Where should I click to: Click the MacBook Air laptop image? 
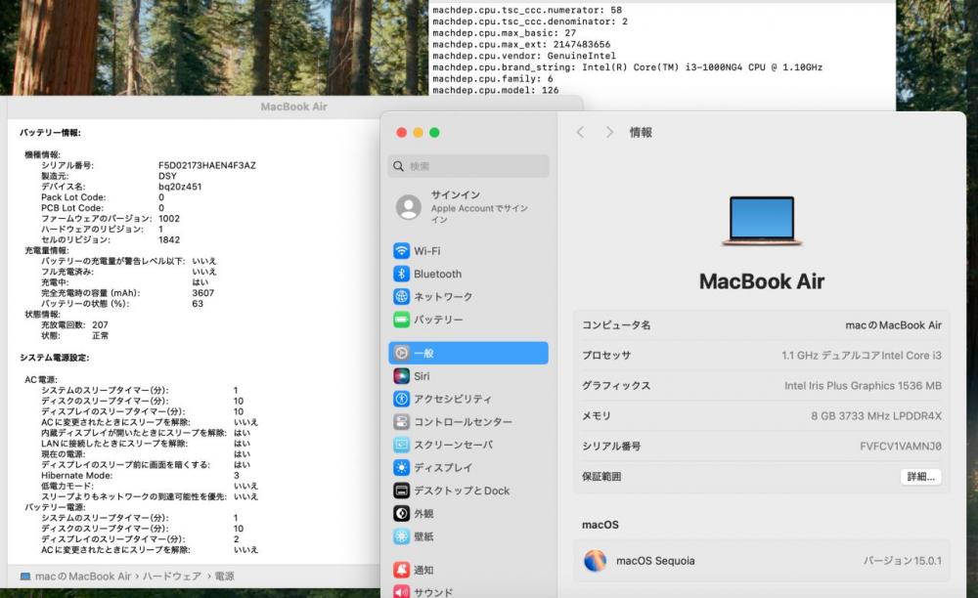[x=762, y=221]
